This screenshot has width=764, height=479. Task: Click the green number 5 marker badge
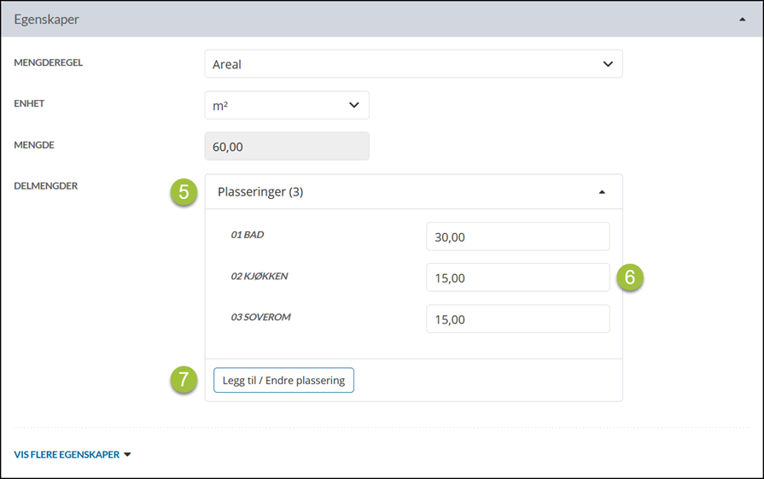point(184,191)
